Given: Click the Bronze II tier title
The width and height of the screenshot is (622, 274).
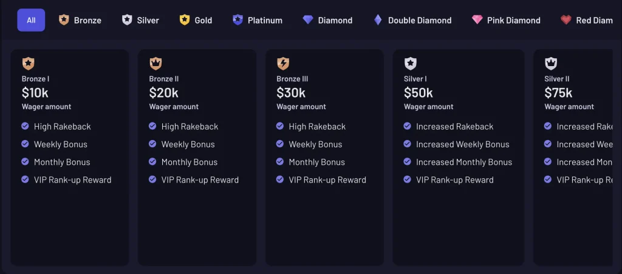Looking at the screenshot, I should (164, 79).
